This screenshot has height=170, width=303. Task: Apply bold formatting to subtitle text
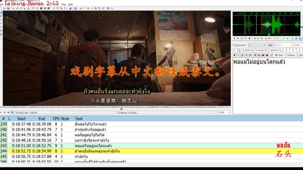[x=234, y=55]
